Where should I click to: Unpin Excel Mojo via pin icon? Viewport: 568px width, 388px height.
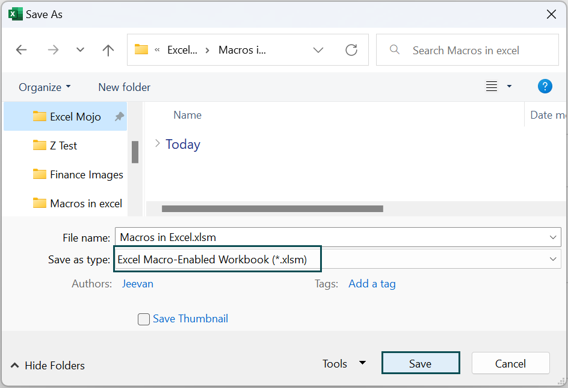(x=119, y=116)
